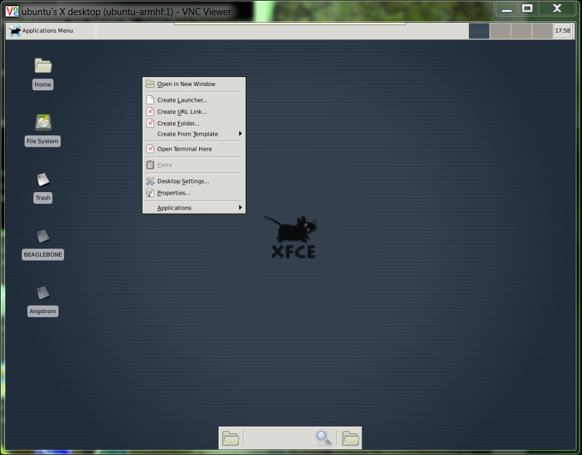582x455 pixels.
Task: Click the BEAGLEBONE label text
Action: (x=43, y=255)
